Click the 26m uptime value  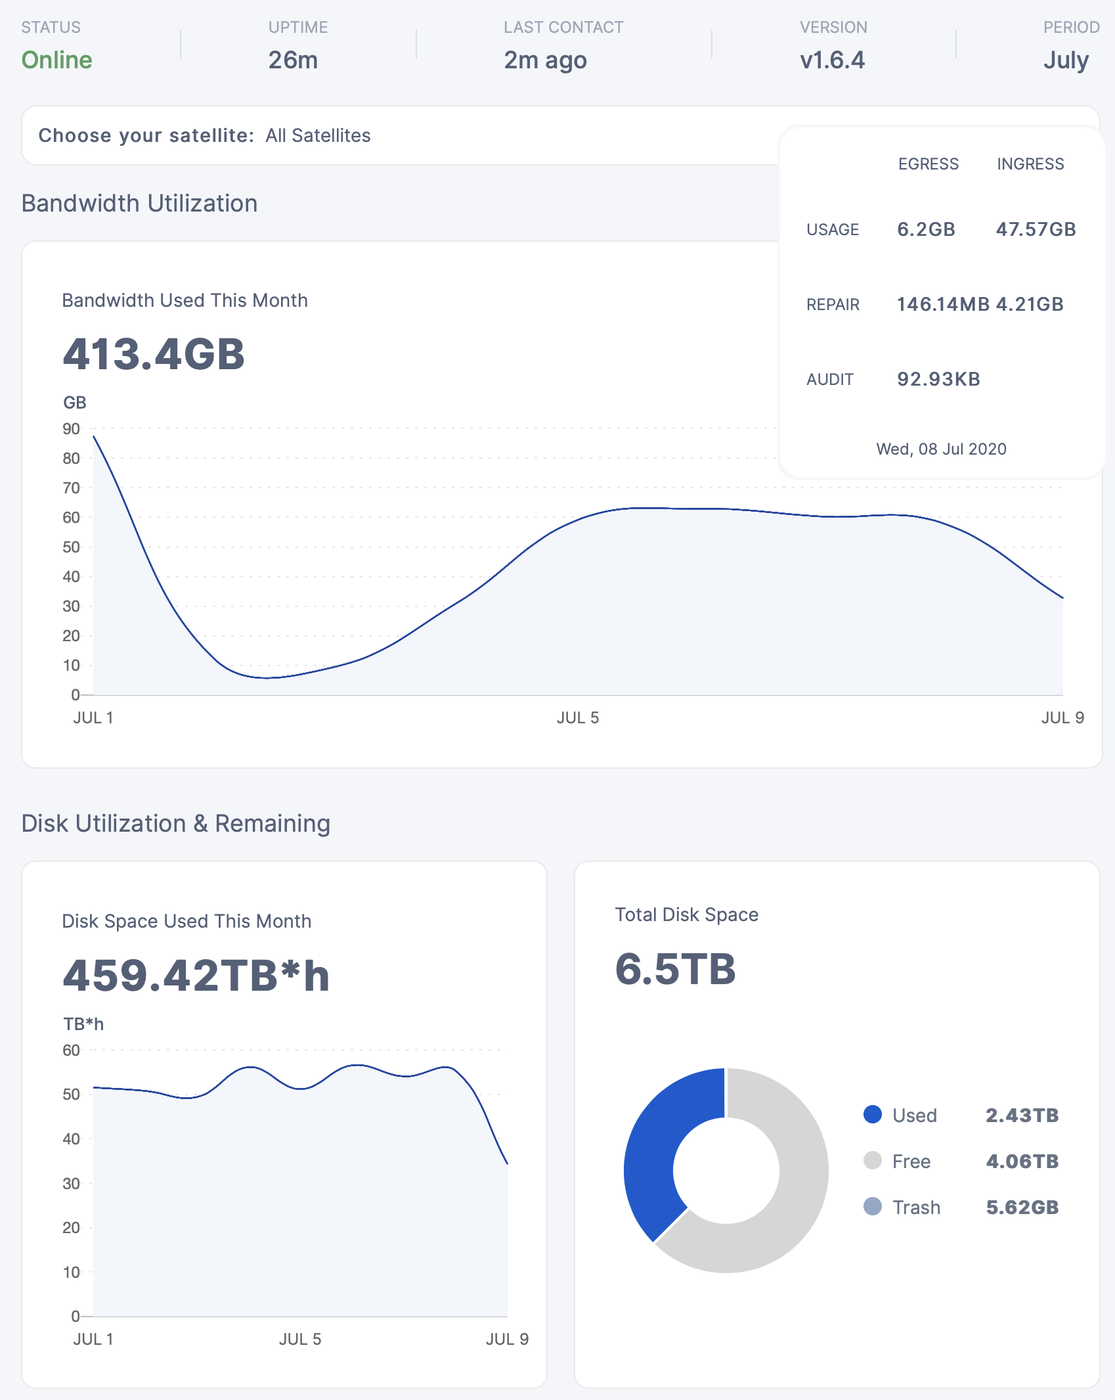tap(293, 60)
